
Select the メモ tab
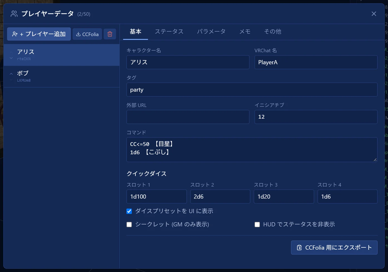tap(245, 32)
